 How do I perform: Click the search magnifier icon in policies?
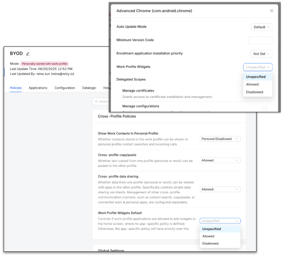tap(97, 101)
